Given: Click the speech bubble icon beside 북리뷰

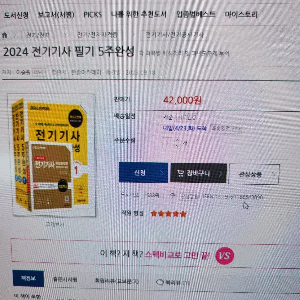Looking at the screenshot, I should (x=160, y=283).
